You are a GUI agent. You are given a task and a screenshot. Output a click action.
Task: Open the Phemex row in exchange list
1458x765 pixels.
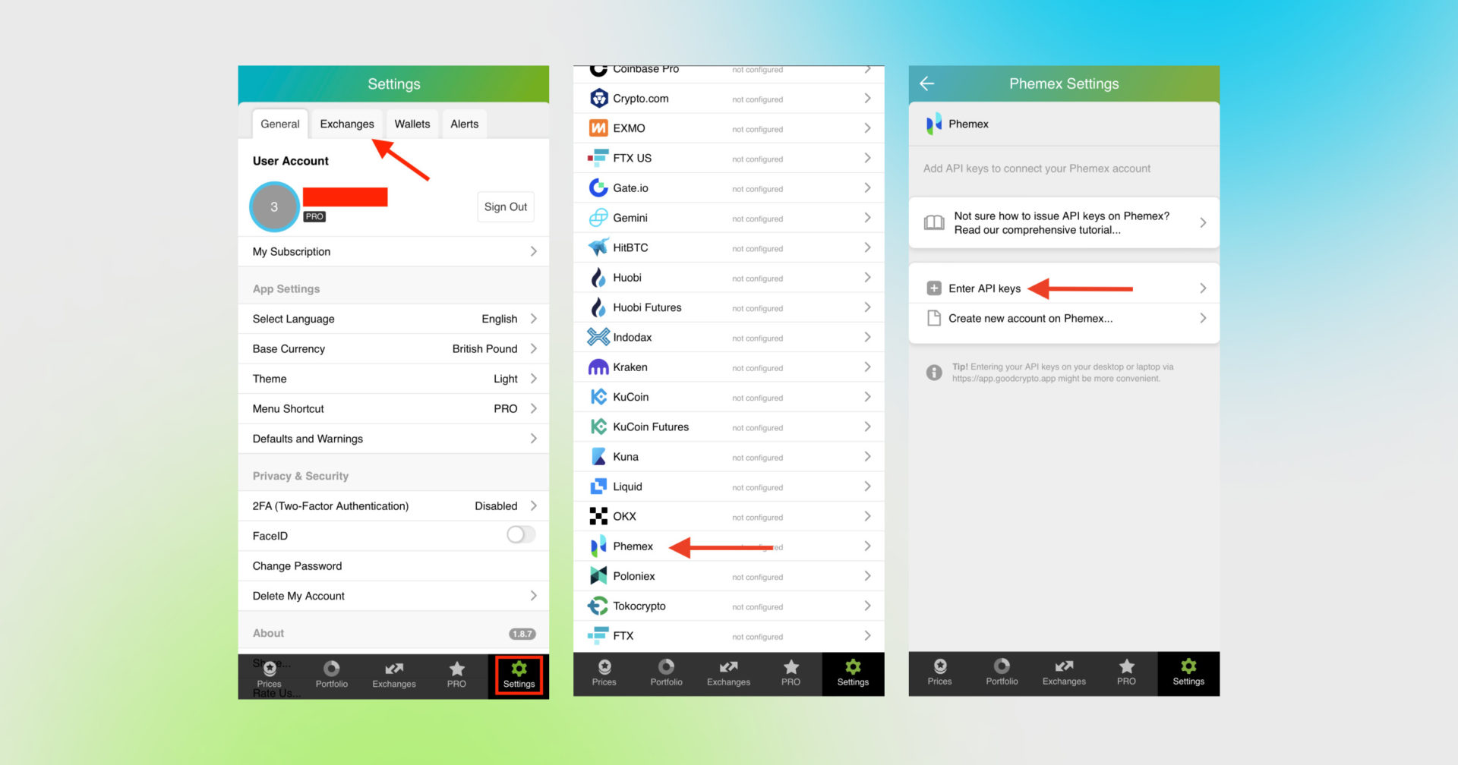click(633, 546)
